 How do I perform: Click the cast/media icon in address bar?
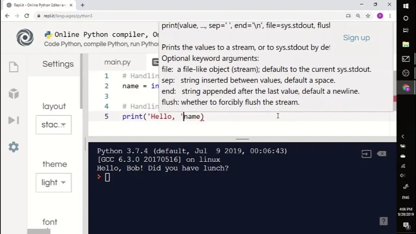coord(348,16)
